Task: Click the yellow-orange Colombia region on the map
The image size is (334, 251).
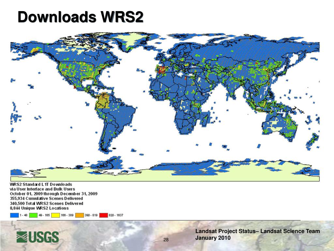Action: (x=103, y=100)
